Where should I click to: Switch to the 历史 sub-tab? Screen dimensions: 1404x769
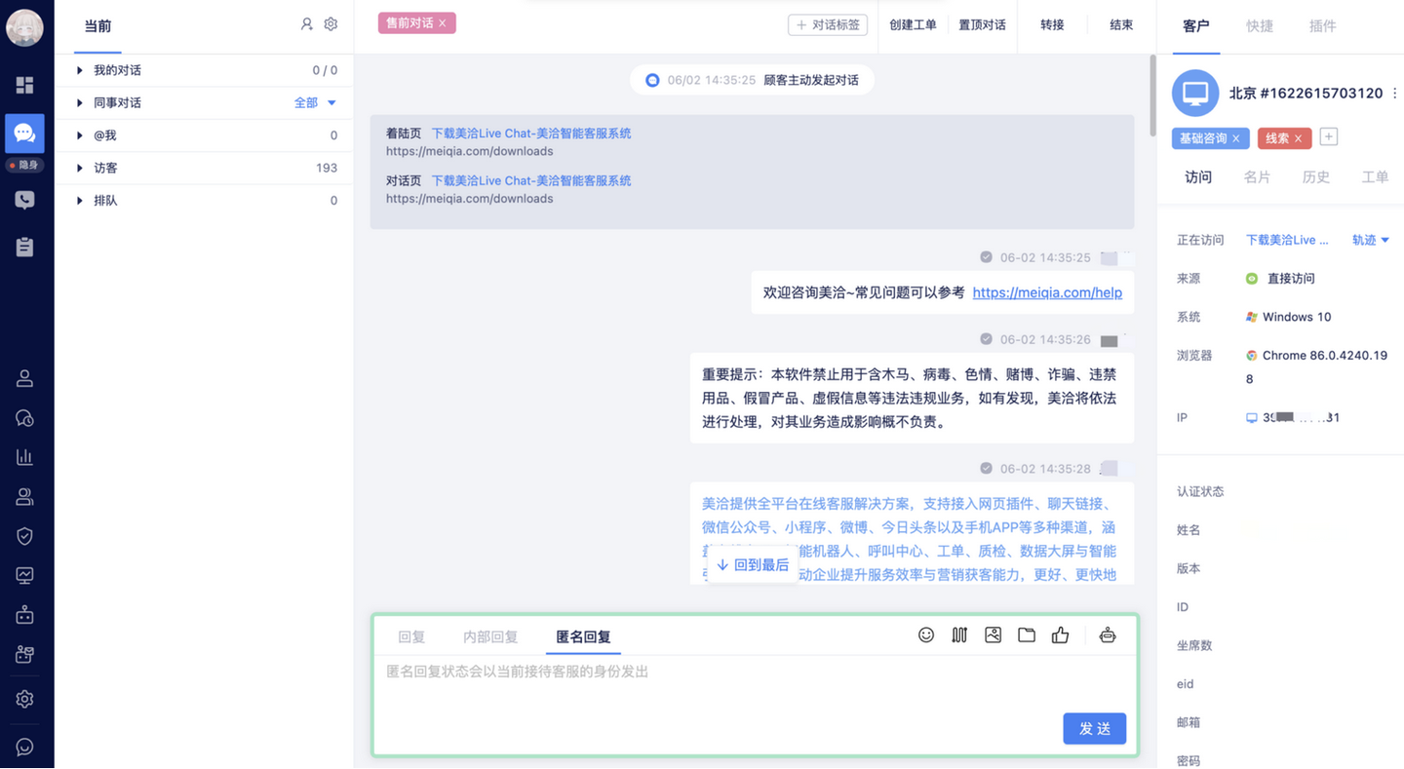pyautogui.click(x=1315, y=177)
